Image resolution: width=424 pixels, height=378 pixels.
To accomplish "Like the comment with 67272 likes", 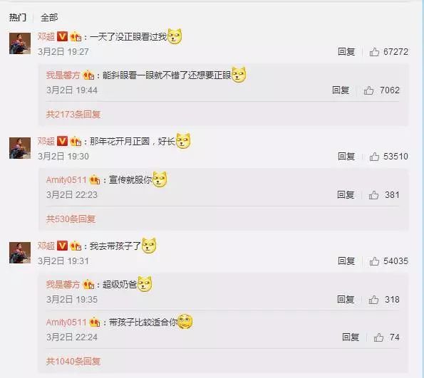I will click(x=375, y=51).
